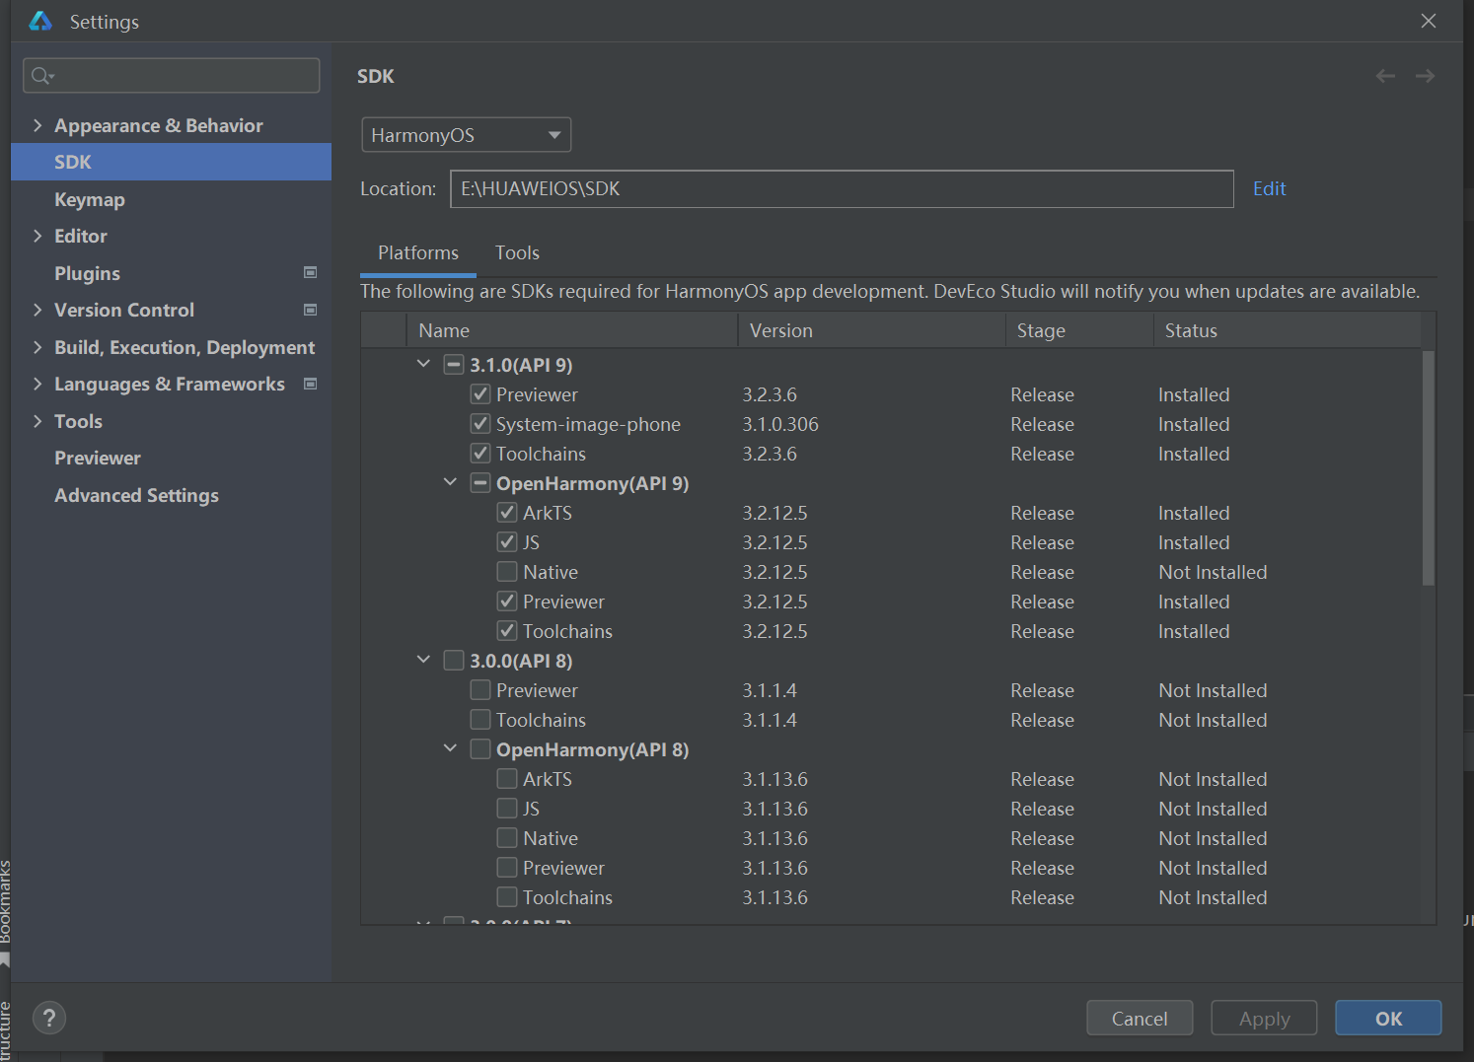Check the 3.0.0(API 8) group checkbox

click(x=454, y=661)
